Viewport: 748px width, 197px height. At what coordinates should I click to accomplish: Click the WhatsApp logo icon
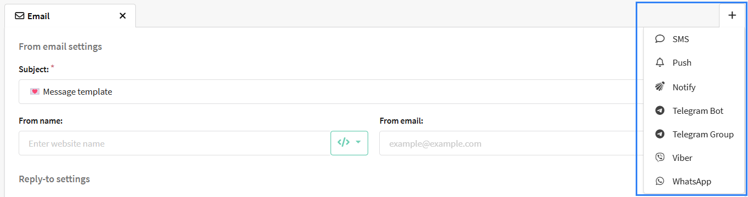point(660,181)
